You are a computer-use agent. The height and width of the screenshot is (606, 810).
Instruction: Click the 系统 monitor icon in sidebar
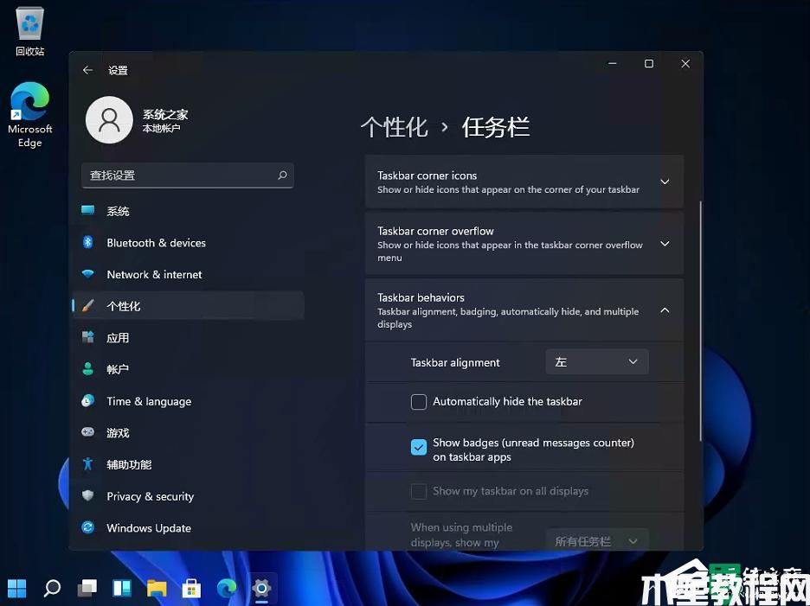point(87,210)
